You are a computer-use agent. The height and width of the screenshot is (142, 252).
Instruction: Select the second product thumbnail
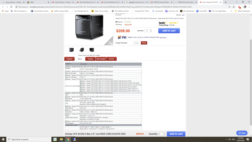pyautogui.click(x=82, y=50)
